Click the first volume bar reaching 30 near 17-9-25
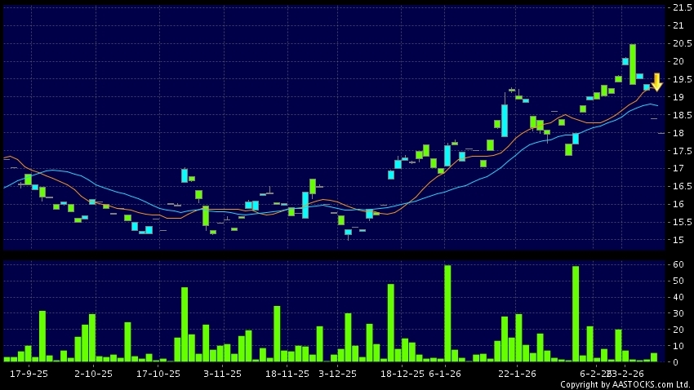 [x=42, y=335]
